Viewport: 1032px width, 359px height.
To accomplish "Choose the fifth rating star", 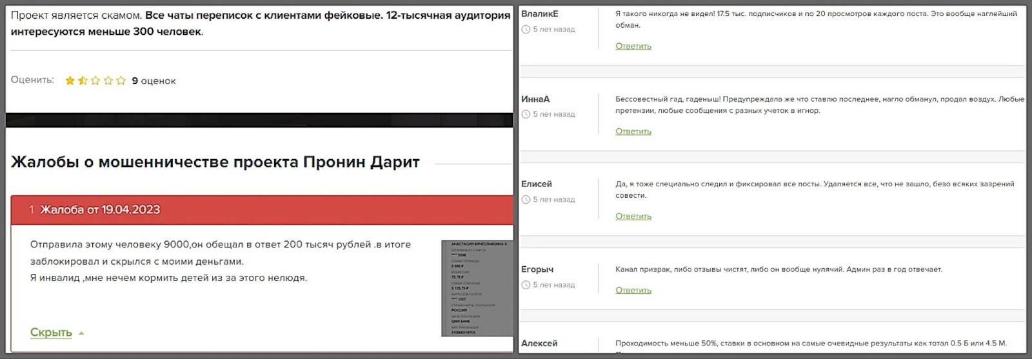I will [121, 81].
